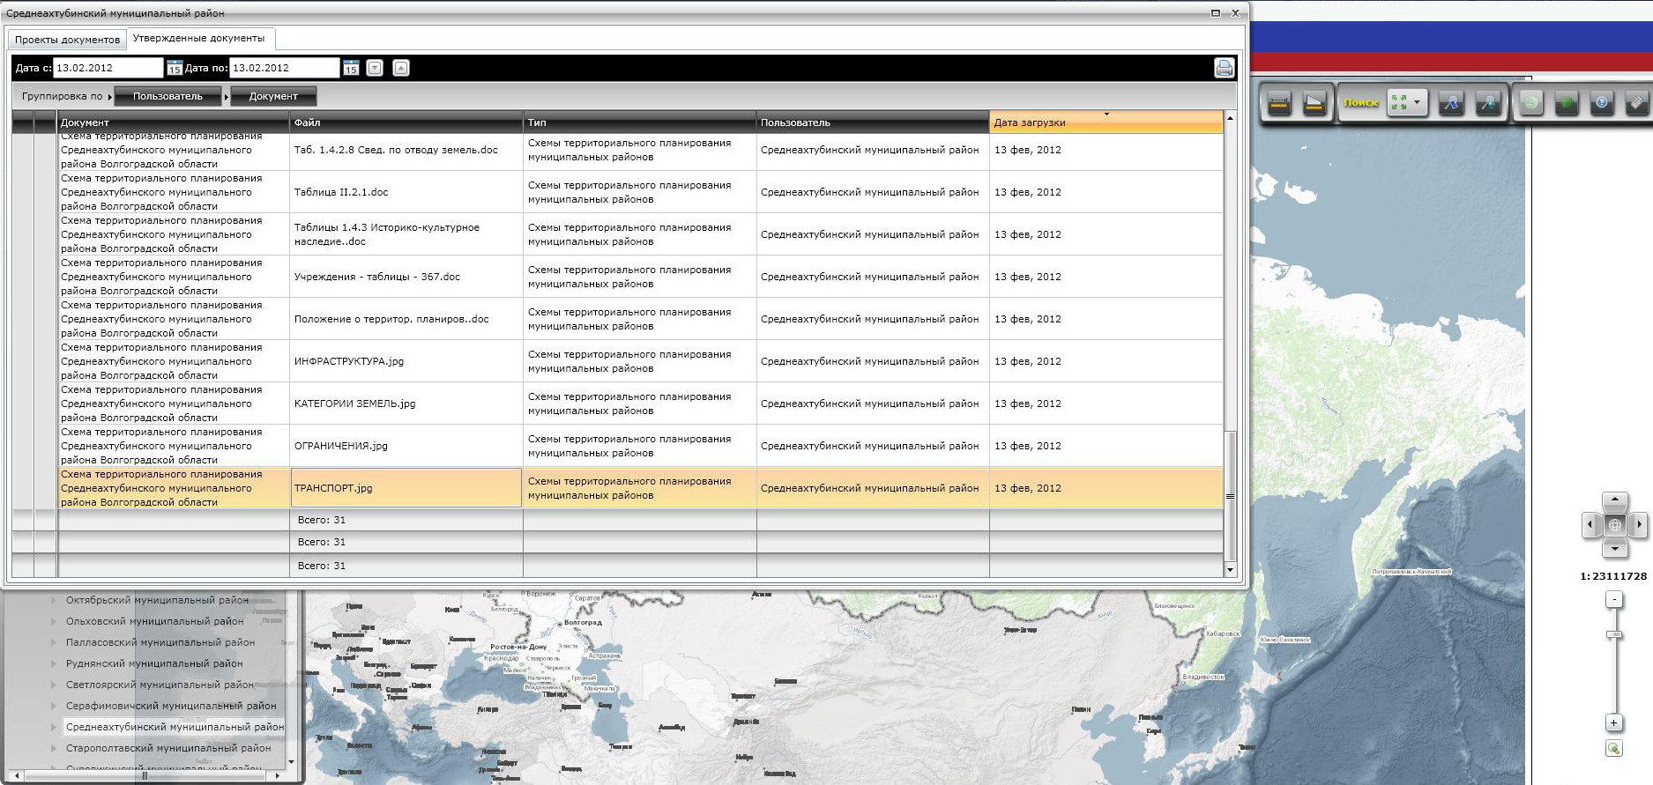This screenshot has height=785, width=1653.
Task: Open the green arrows extent dropdown
Action: tap(1416, 103)
